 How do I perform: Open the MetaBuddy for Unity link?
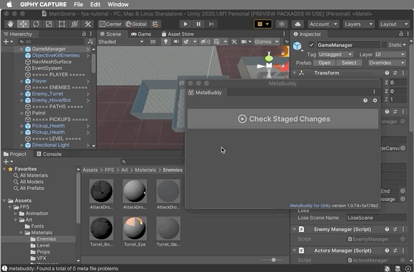pyautogui.click(x=310, y=206)
